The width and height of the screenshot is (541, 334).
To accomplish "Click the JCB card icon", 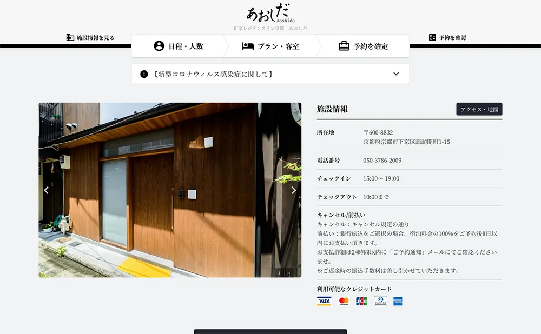I will click(360, 300).
